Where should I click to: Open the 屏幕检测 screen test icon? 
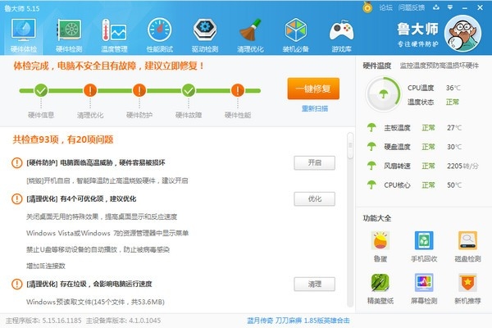(424, 282)
